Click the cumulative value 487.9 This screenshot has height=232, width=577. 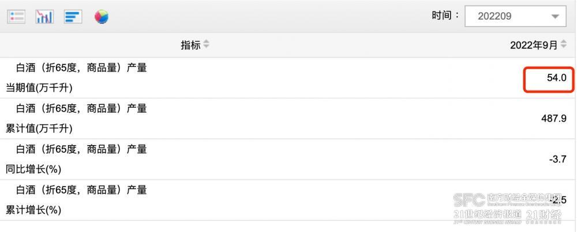(x=554, y=119)
